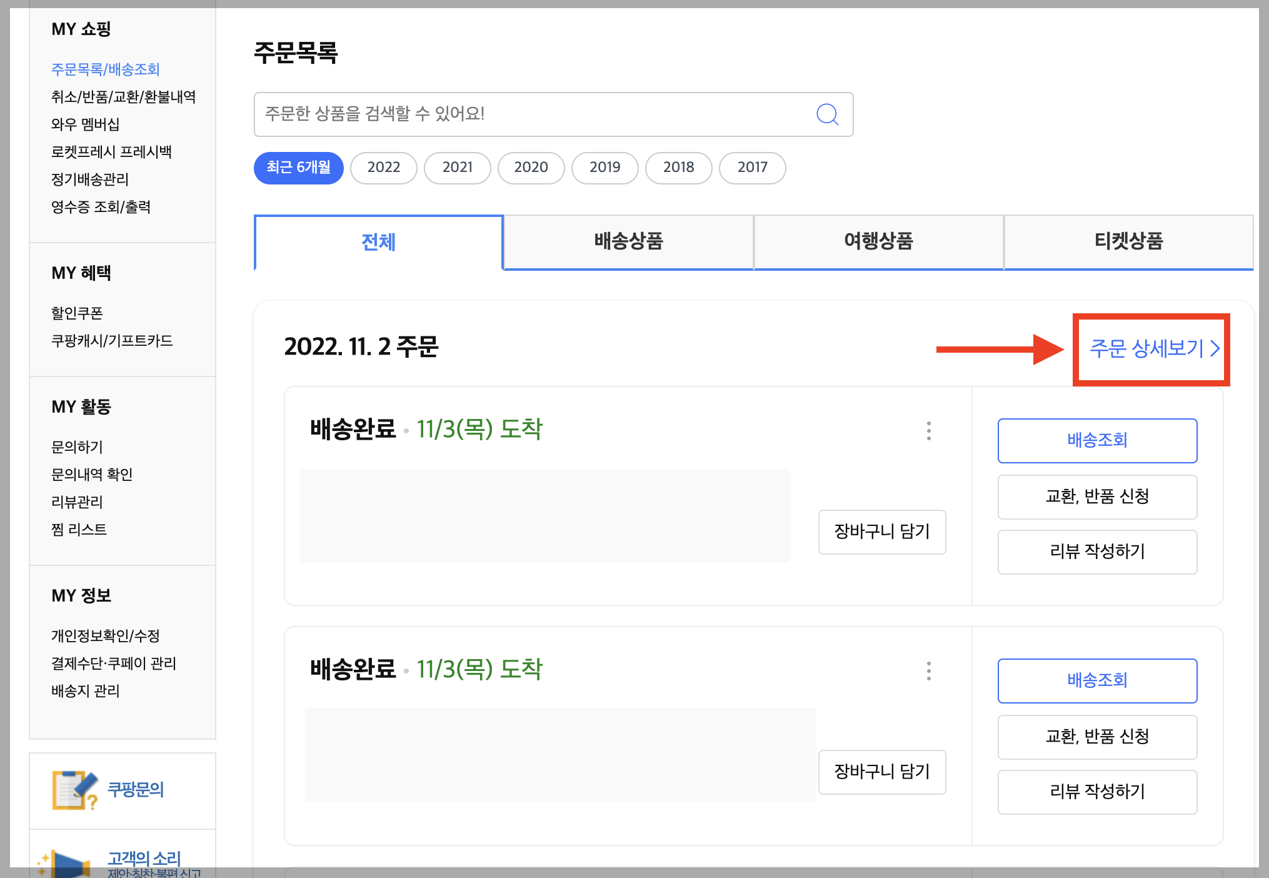Open the 여행상품 tab
The image size is (1269, 878).
point(878,241)
